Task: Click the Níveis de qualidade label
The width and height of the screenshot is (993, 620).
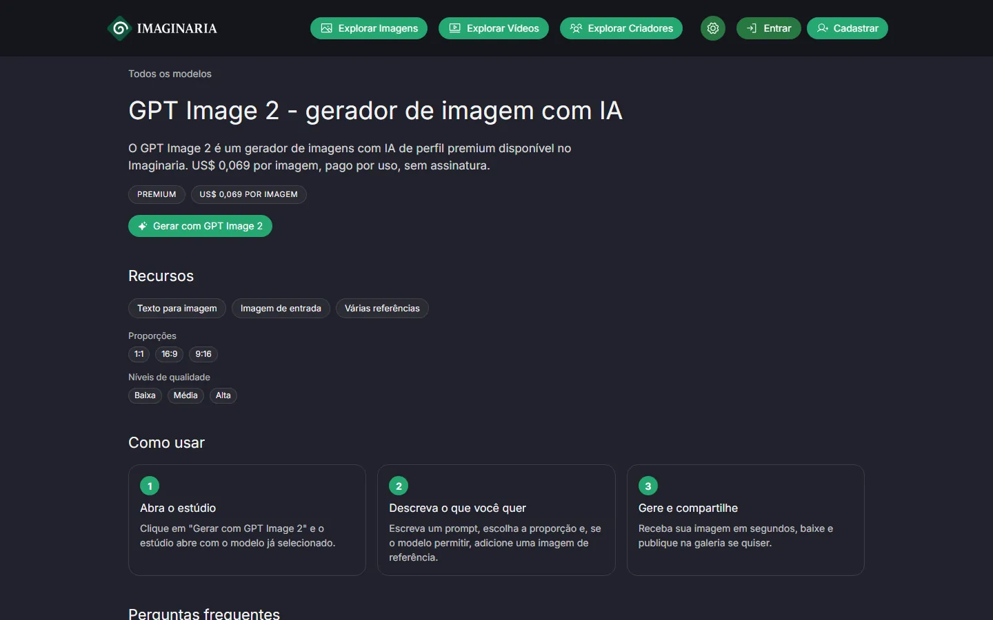Action: [169, 377]
